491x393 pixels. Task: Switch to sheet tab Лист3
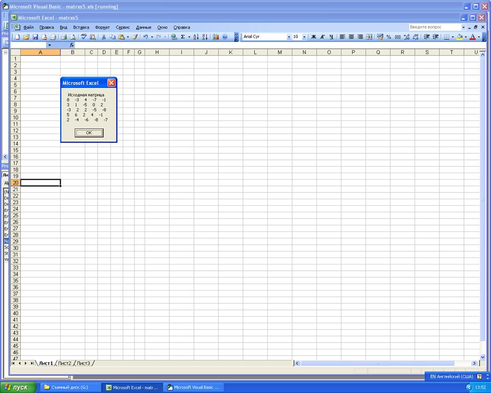(x=83, y=363)
